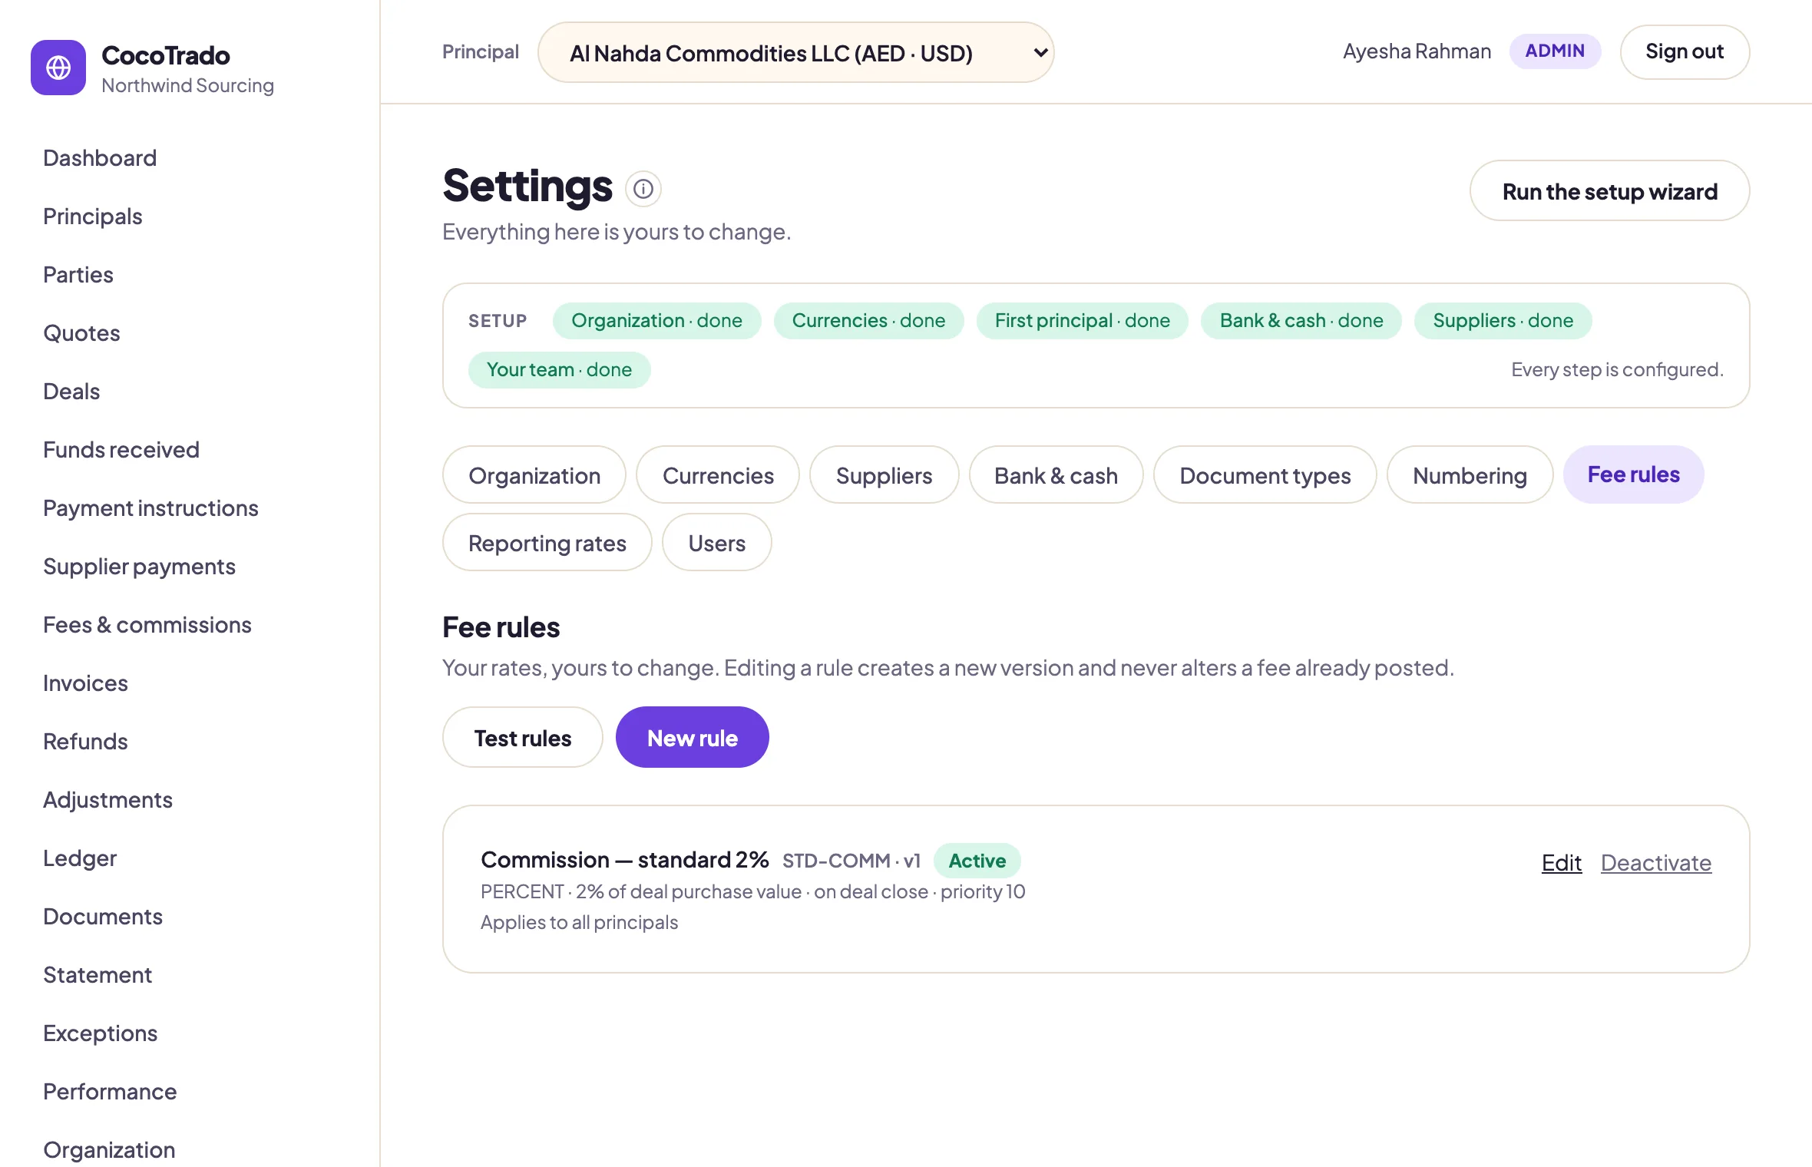
Task: Click the Organization · done setup chip
Action: (656, 321)
